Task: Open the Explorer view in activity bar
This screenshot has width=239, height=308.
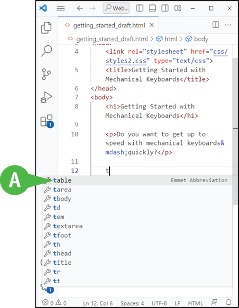Action: pyautogui.click(x=46, y=28)
